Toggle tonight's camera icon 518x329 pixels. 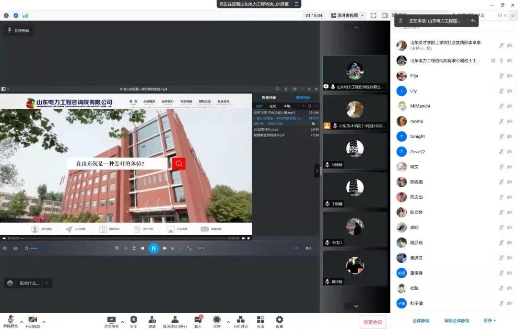(510, 136)
